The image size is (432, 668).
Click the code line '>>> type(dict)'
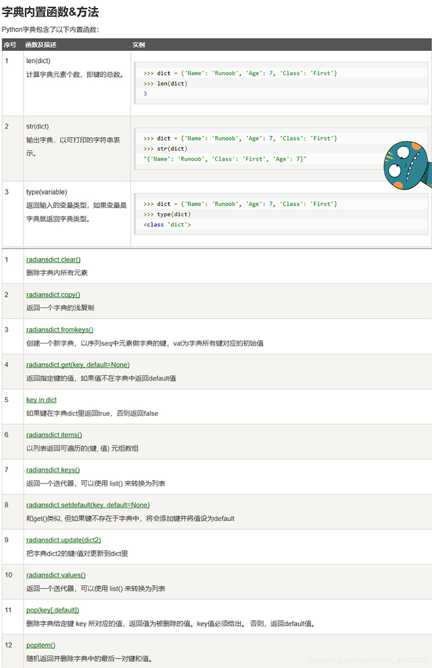click(x=167, y=214)
